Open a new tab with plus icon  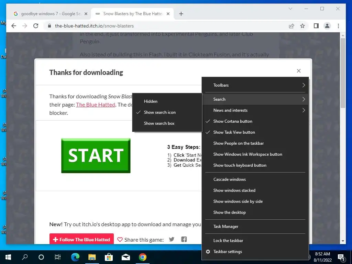(x=181, y=14)
